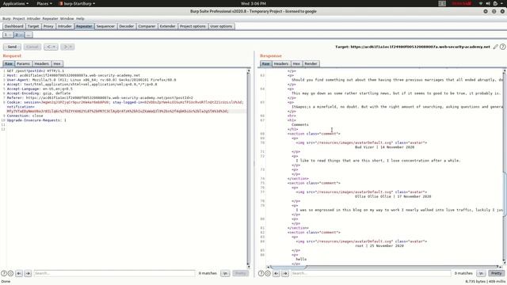This screenshot has height=285, width=507.
Task: Show request Hex view
Action: point(57,63)
